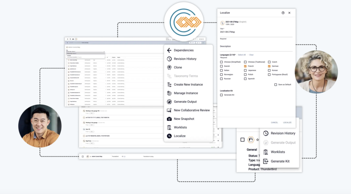Click the Generate Output icon in large menu

pyautogui.click(x=169, y=101)
